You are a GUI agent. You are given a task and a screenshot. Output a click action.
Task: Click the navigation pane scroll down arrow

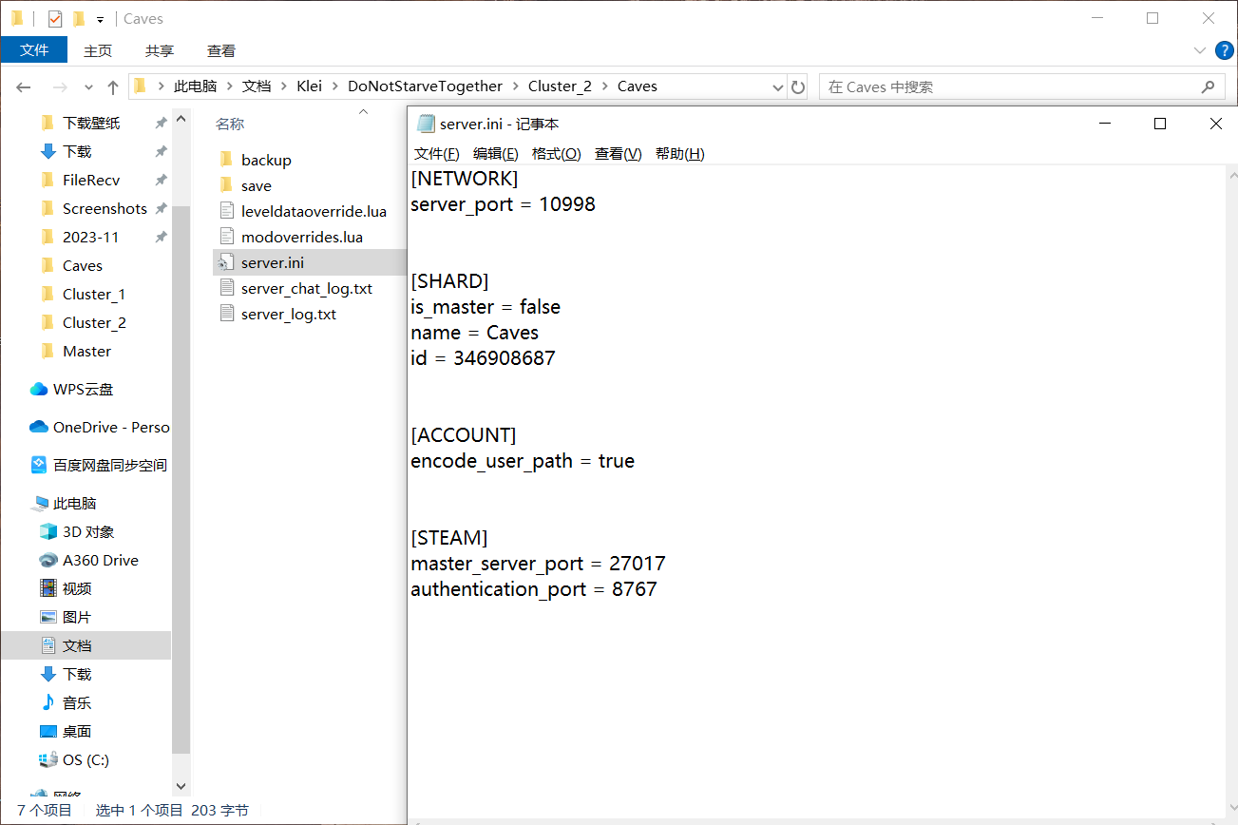point(181,786)
